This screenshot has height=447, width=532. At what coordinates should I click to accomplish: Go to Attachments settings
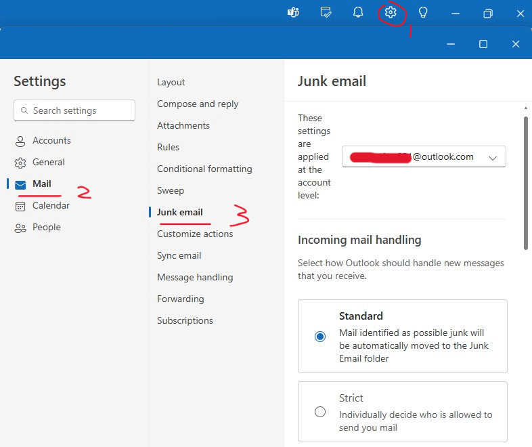click(x=183, y=125)
